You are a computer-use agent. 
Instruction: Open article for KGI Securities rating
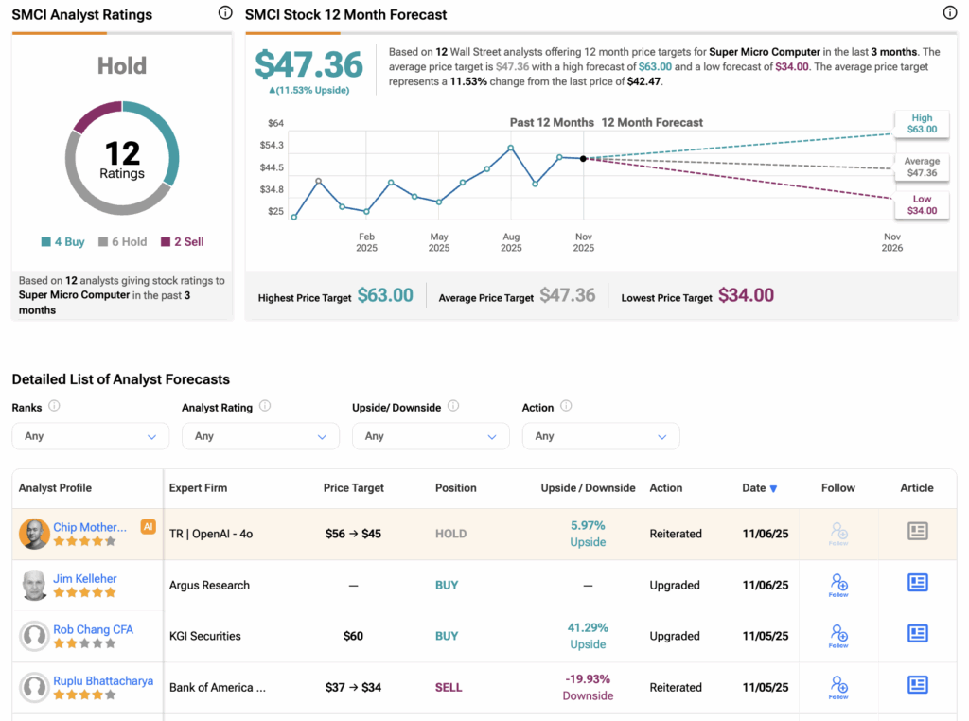pyautogui.click(x=917, y=634)
